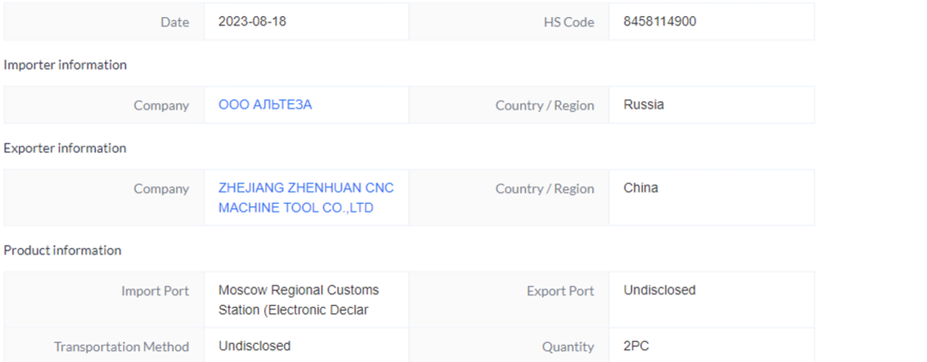Click the Transportation Method label
Screen dimensions: 927x362
121,347
